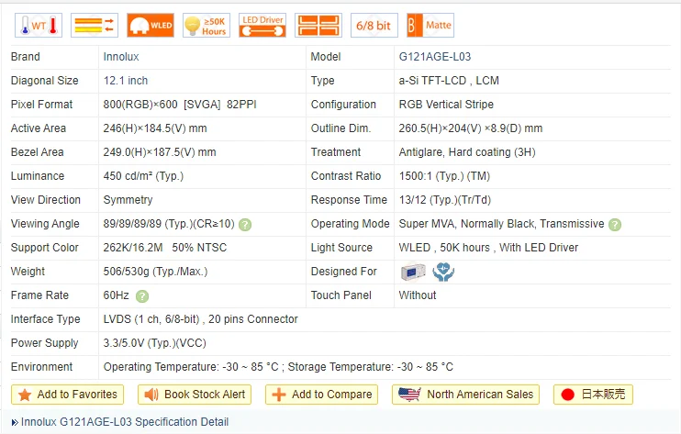Click the ≥50K Hours lamp icon
This screenshot has height=434, width=681.
[x=207, y=25]
